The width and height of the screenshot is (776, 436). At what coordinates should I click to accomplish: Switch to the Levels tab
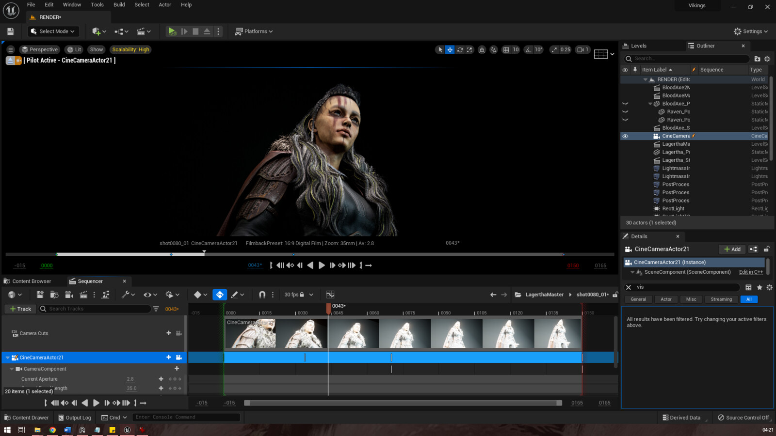(x=635, y=46)
